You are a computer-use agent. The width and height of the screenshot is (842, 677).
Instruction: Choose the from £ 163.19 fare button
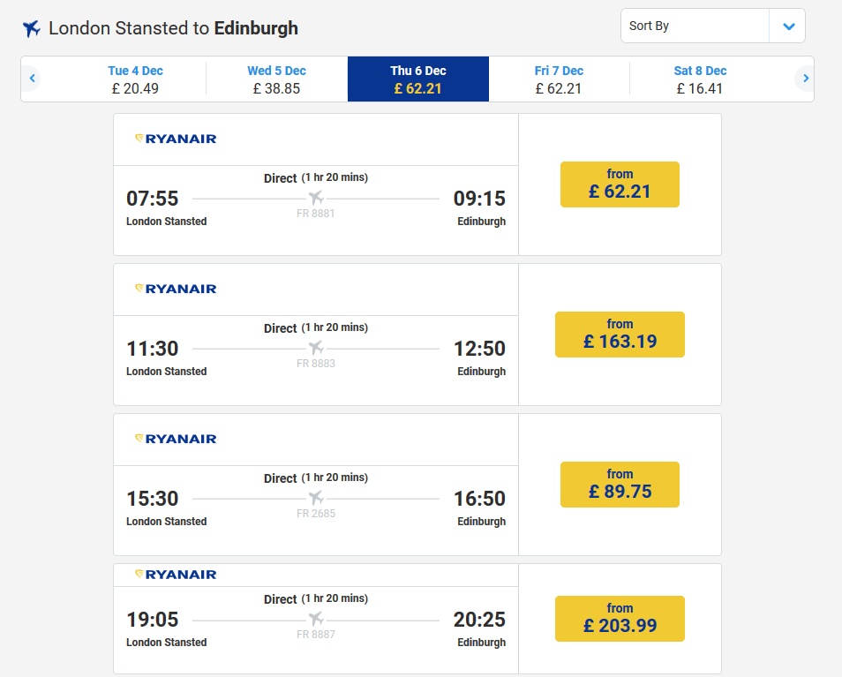tap(620, 334)
